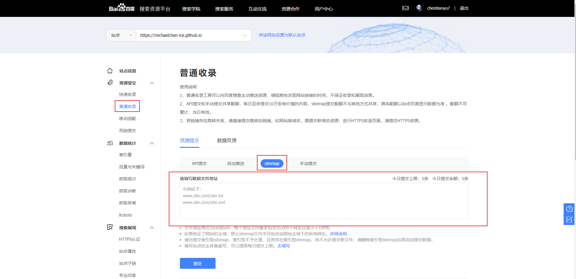Select the 手动提交 submission method

[308, 163]
